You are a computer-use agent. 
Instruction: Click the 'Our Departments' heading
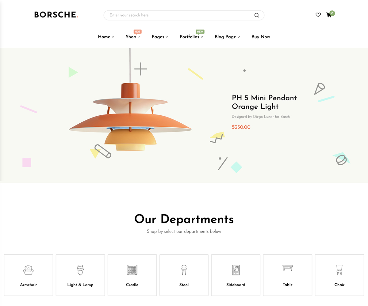(x=184, y=219)
